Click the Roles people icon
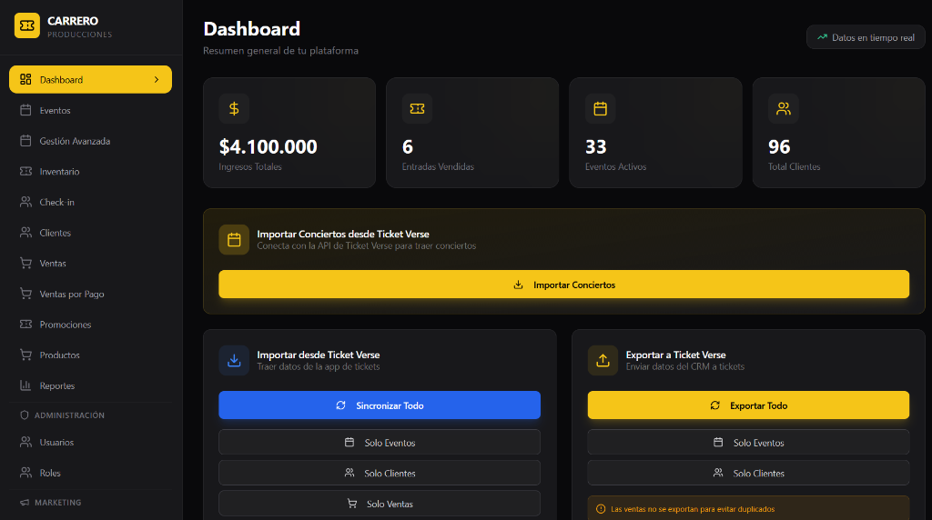932x520 pixels. pos(25,473)
